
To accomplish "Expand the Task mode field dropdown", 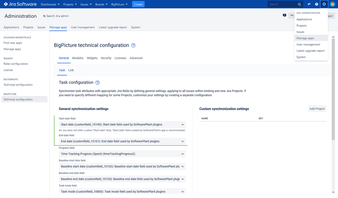I will click(122, 191).
